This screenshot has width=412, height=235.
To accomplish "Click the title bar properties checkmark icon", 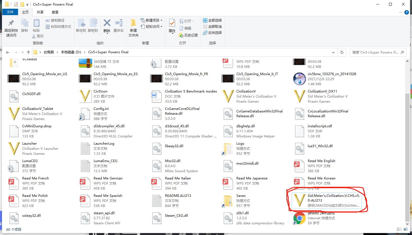I will point(16,4).
